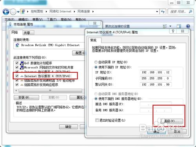Screen dimensions: 196x147
Task: Click the forward navigation arrow button
Action: point(13,12)
